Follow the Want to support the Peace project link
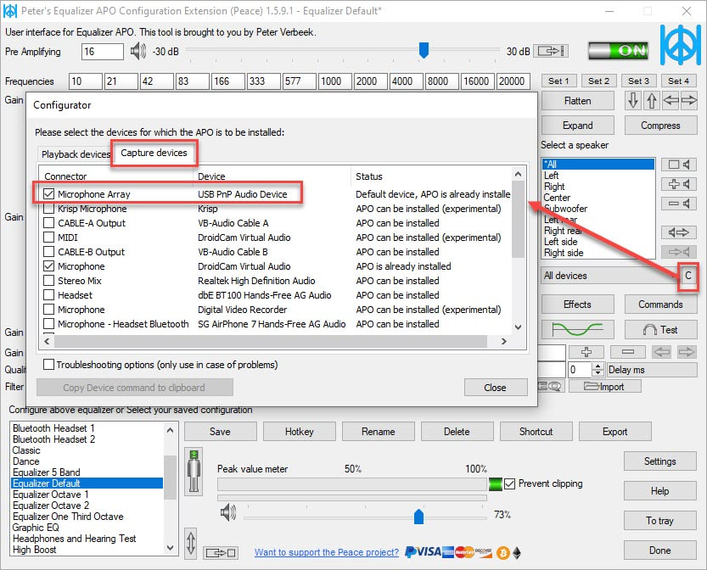The height and width of the screenshot is (570, 707). pos(327,552)
